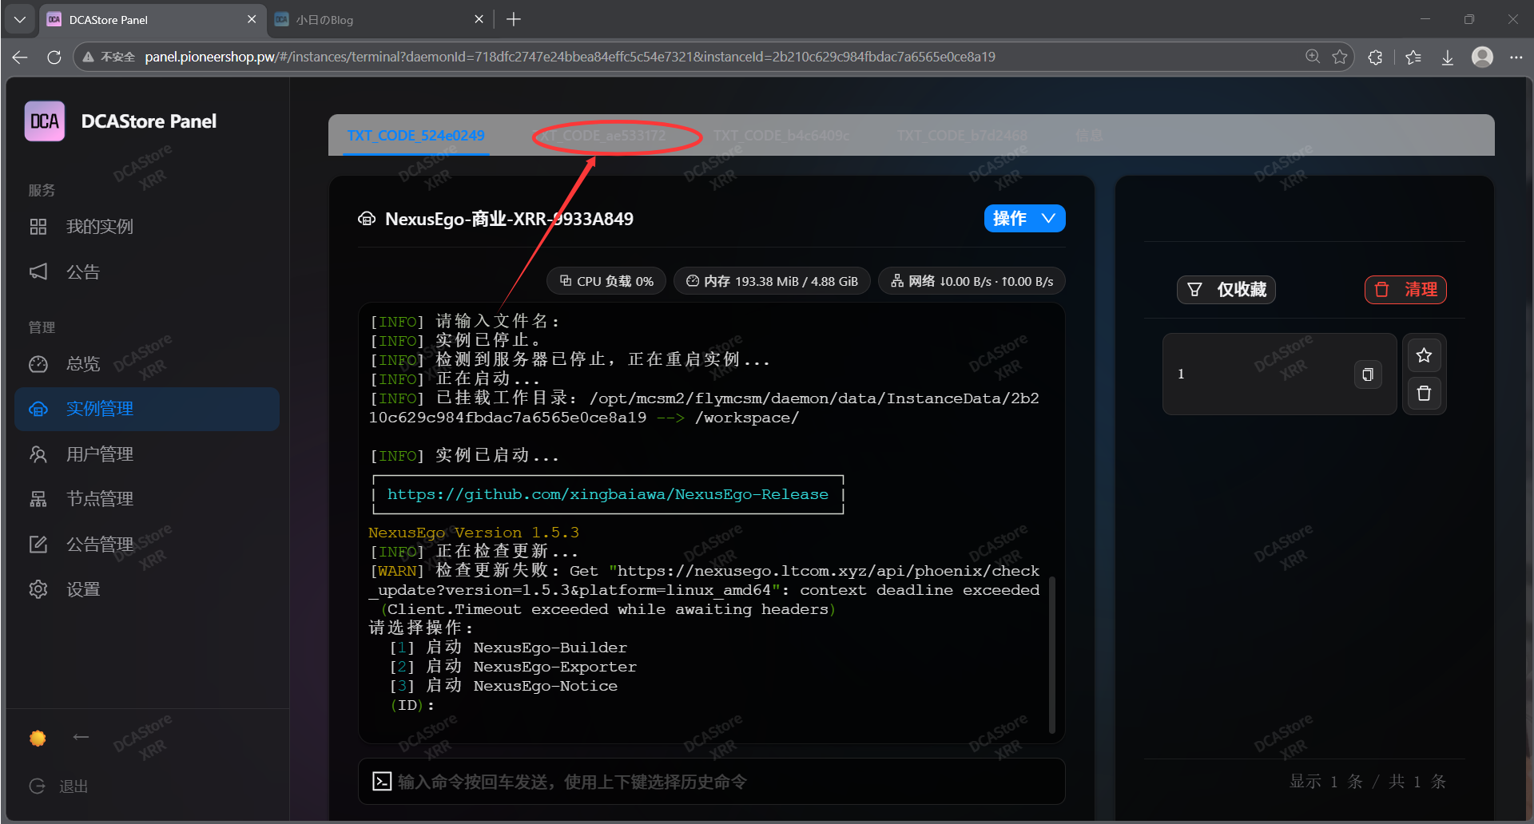Expand the 操作 dropdown menu
The width and height of the screenshot is (1534, 824).
[x=1024, y=219]
